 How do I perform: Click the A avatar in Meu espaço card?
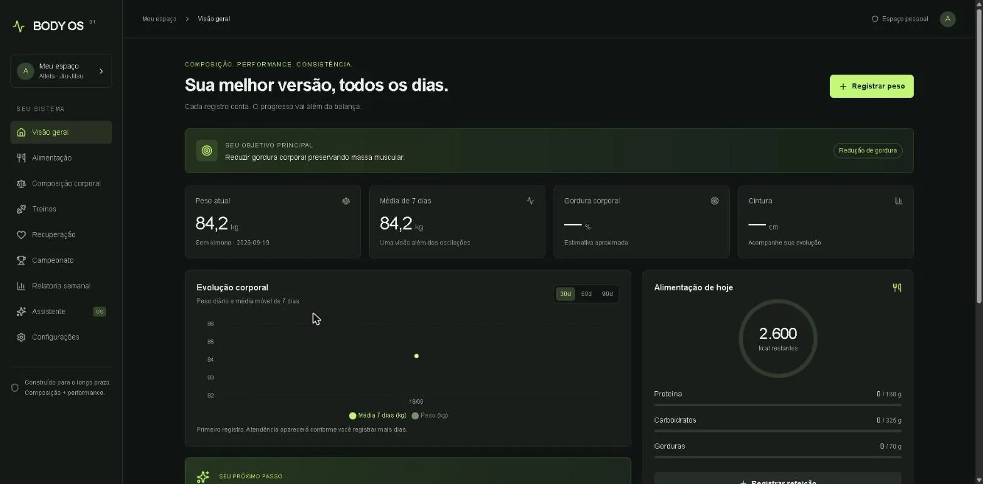coord(26,71)
